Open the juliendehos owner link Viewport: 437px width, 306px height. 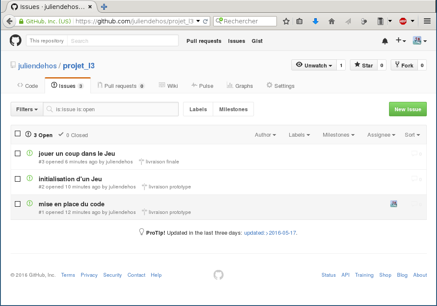tap(37, 66)
